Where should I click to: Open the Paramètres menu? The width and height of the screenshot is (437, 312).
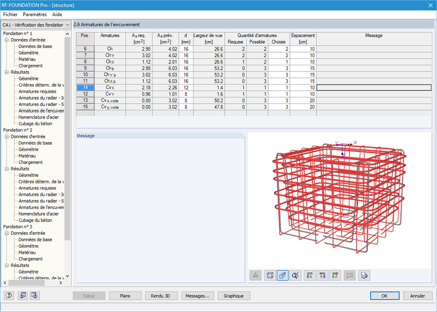point(35,14)
